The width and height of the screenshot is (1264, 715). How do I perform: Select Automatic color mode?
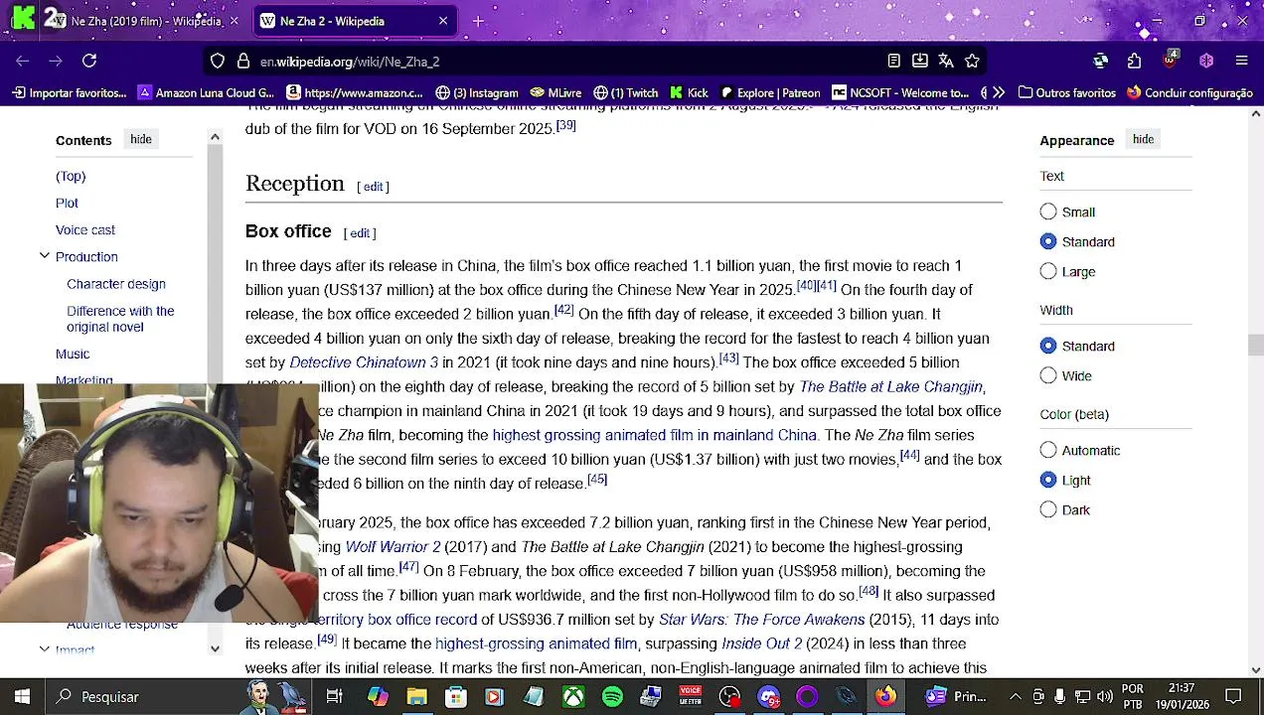pyautogui.click(x=1048, y=450)
